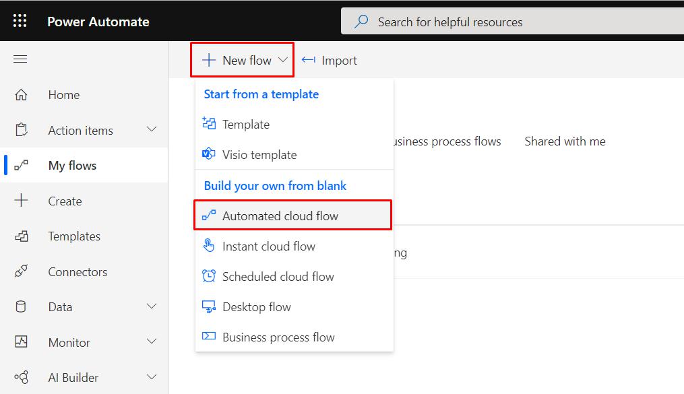Viewport: 684px width, 394px height.
Task: Click the 'Start from a template' heading
Action: (261, 94)
